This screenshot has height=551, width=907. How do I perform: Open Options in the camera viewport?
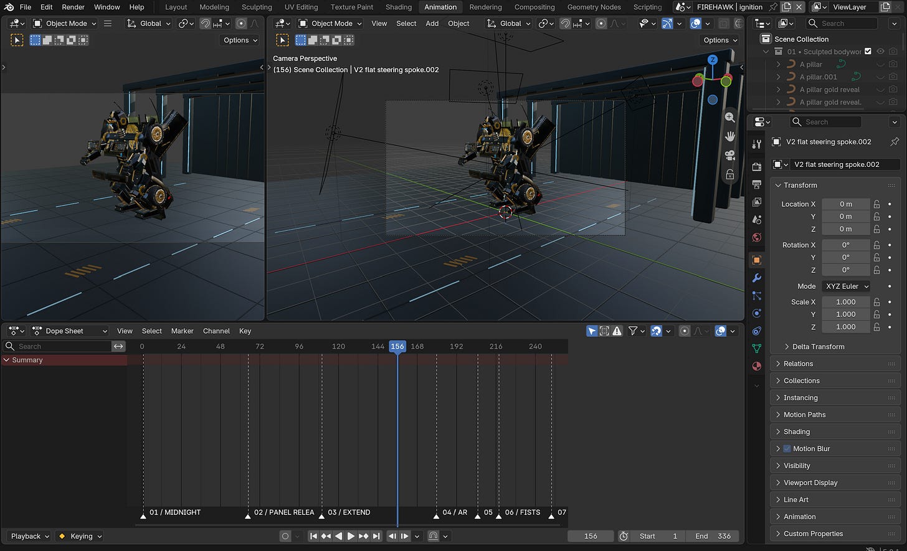[x=721, y=40]
